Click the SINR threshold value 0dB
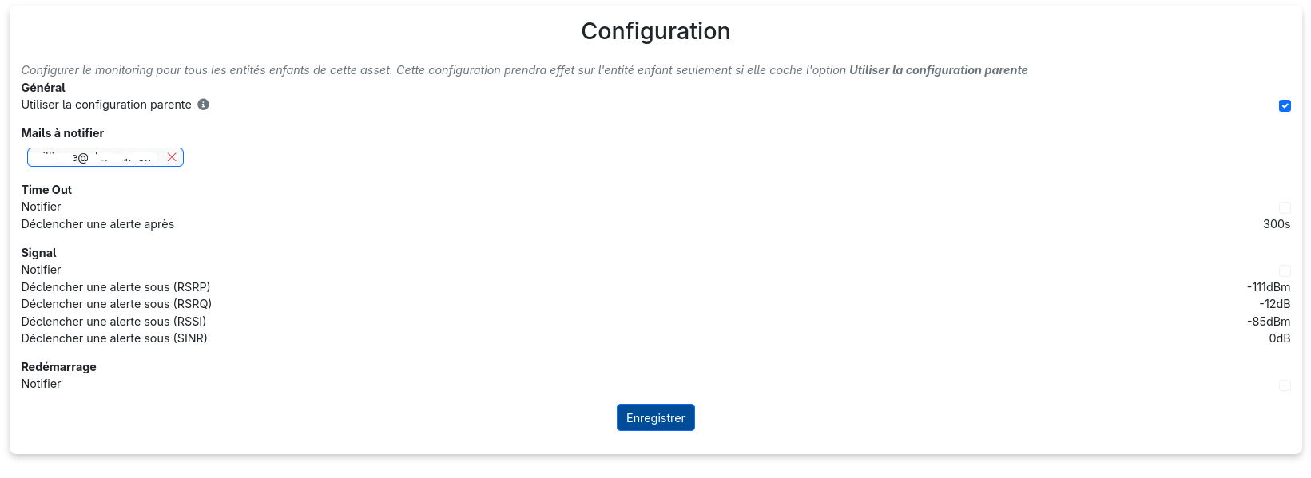This screenshot has height=478, width=1311. (x=1279, y=338)
